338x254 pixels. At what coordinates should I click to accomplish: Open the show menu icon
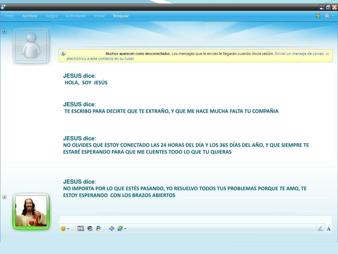pos(327,16)
